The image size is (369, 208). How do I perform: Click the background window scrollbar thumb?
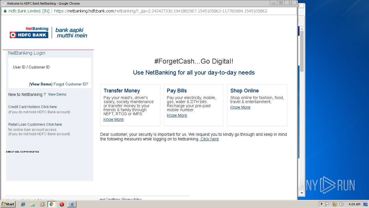click(x=302, y=51)
